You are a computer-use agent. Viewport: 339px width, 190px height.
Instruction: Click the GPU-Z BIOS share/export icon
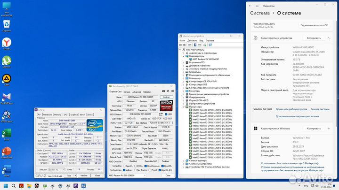[x=161, y=114]
